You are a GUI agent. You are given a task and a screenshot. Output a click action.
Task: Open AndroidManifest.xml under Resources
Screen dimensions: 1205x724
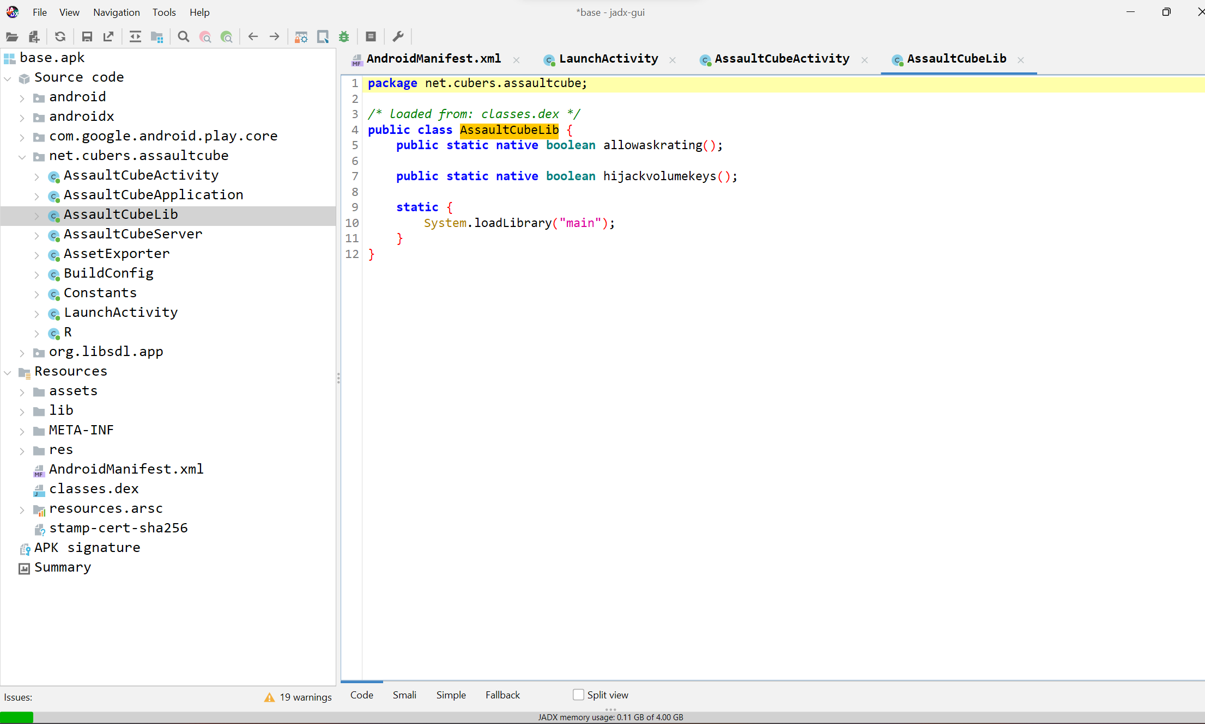pos(126,469)
